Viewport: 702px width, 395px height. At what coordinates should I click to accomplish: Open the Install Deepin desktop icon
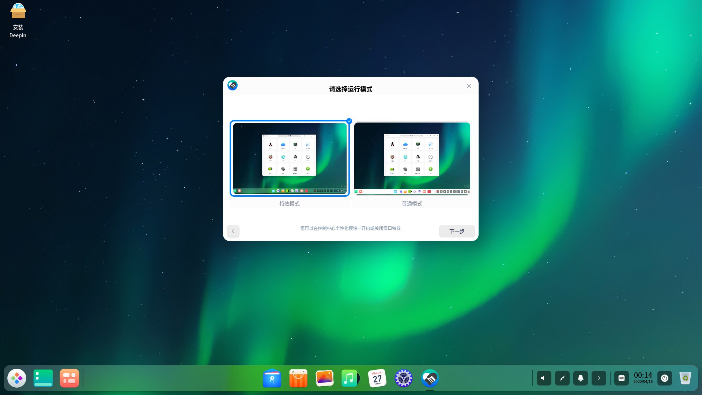(x=18, y=20)
